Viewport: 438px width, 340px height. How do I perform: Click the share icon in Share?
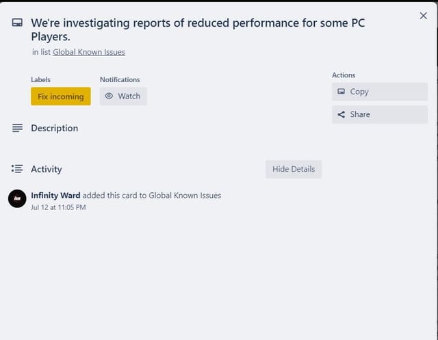342,114
